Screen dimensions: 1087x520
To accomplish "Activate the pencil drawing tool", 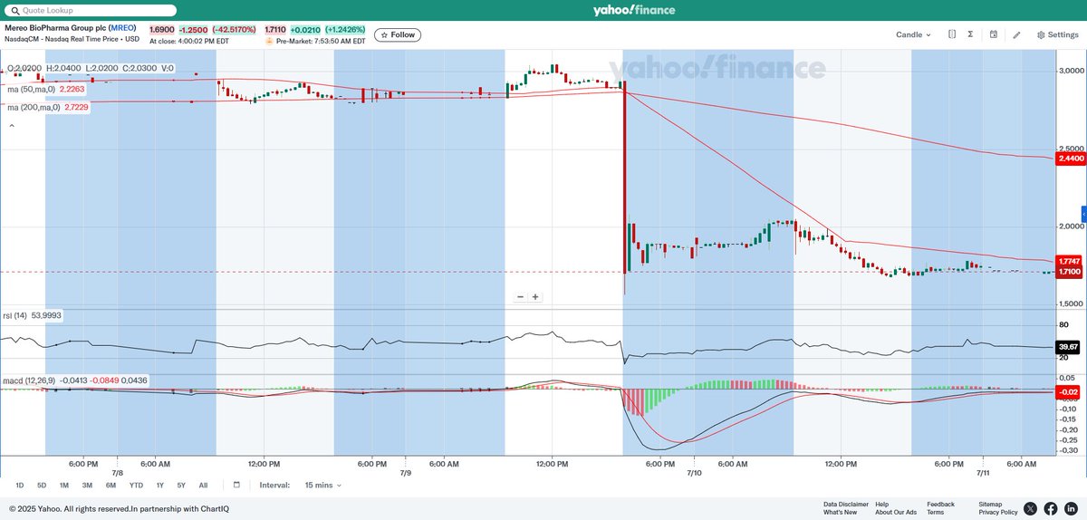I will (x=1016, y=34).
